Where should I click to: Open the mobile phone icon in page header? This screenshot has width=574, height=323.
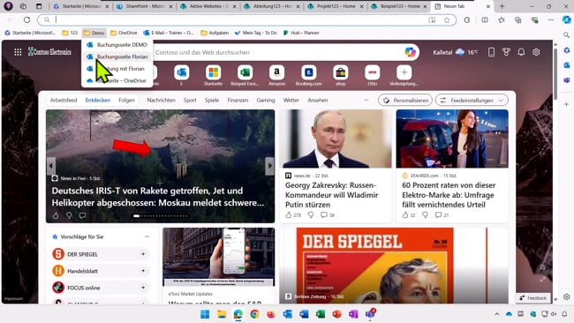point(491,52)
